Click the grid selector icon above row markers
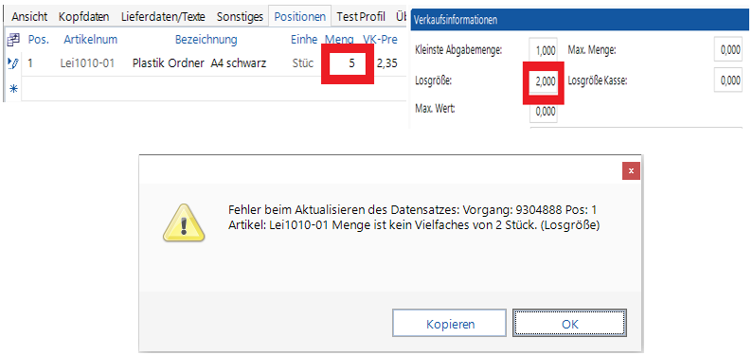 13,41
